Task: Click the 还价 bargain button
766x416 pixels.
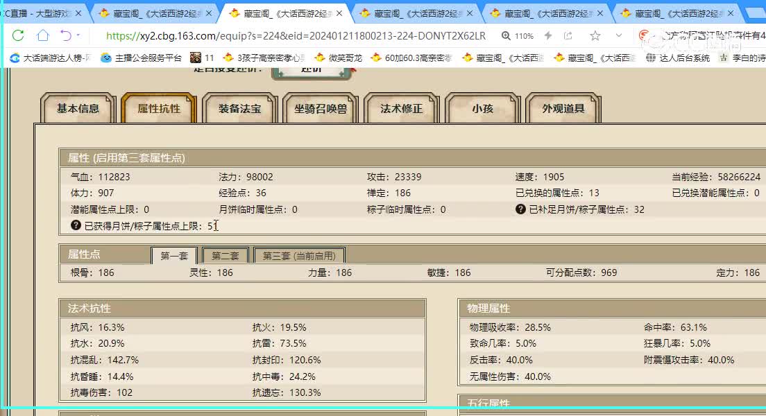Action: pyautogui.click(x=311, y=72)
